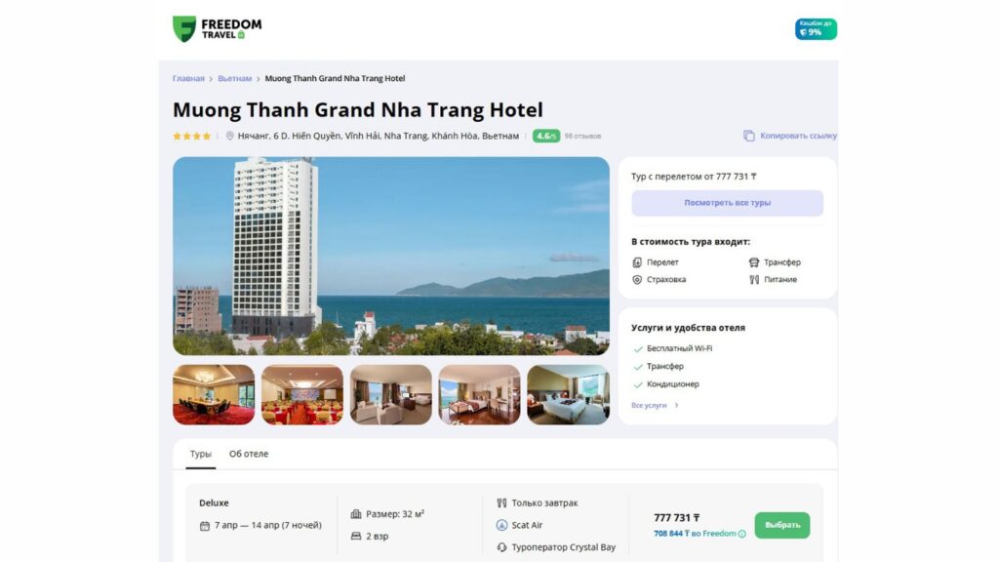Click the copy link icon
The image size is (999, 562).
[x=748, y=136]
